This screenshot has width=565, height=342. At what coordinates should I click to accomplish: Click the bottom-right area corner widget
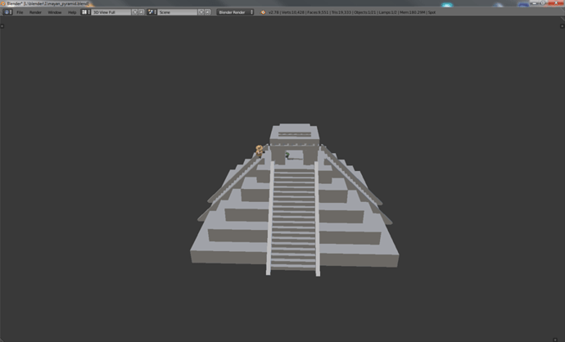coord(555,340)
